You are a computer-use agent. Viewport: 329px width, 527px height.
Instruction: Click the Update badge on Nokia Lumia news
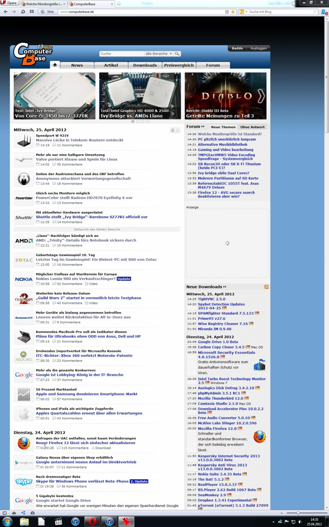124,279
